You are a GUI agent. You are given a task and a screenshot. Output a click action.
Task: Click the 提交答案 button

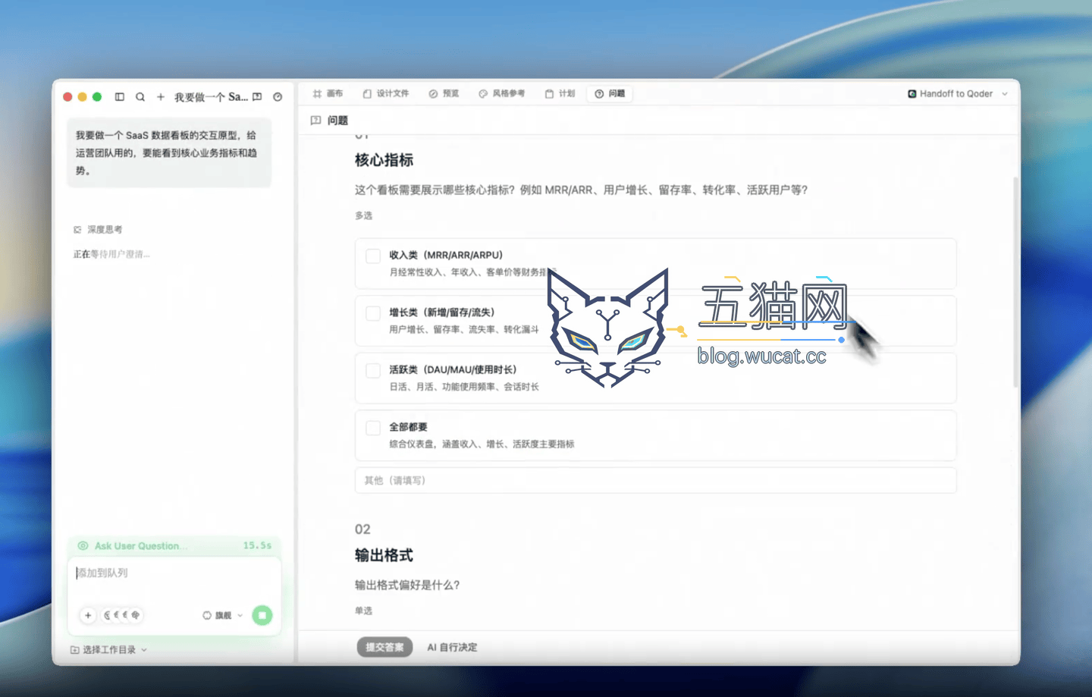point(384,647)
